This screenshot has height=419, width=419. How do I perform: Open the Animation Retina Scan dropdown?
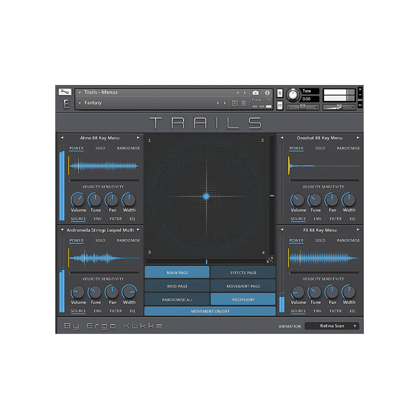coord(332,326)
